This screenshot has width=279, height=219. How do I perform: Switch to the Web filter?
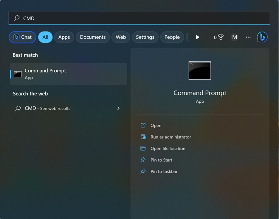(121, 37)
